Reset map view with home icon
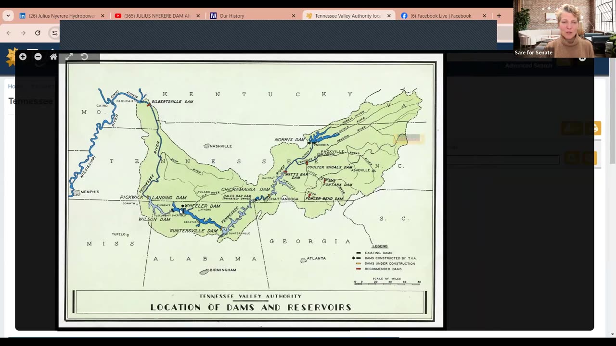Screen dimensions: 616x346 click(53, 57)
